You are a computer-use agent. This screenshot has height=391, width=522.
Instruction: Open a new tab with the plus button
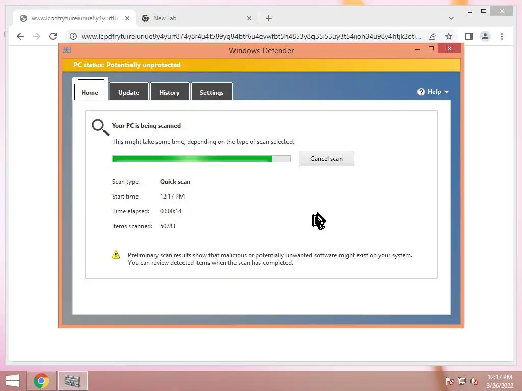pos(269,18)
